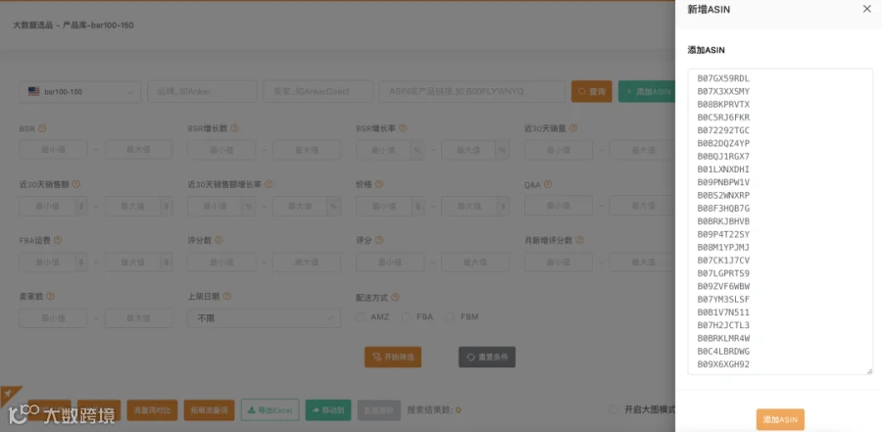Click the BSR 最小值 input
This screenshot has width=882, height=432.
pyautogui.click(x=53, y=150)
